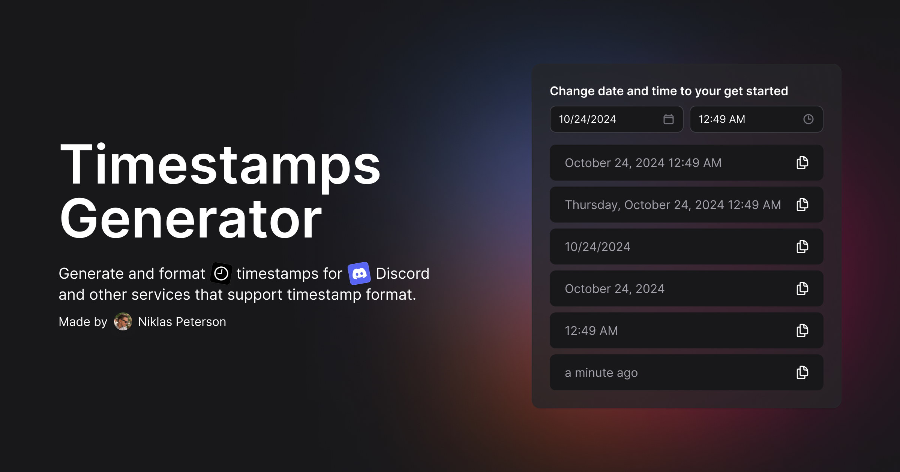Copy the 'October 24, 2024' long date
The image size is (900, 472).
802,288
